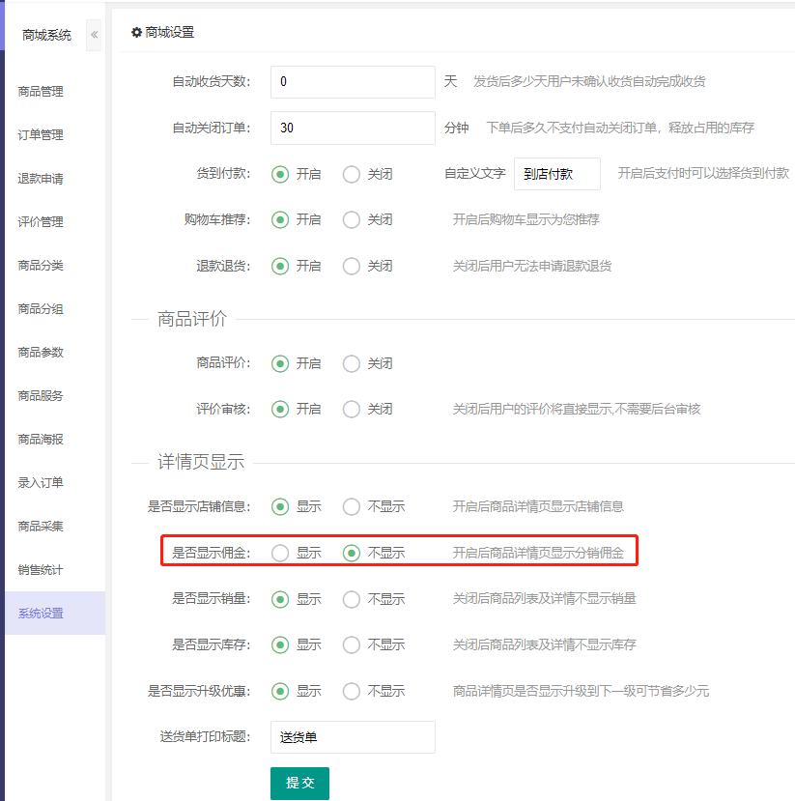Image resolution: width=795 pixels, height=801 pixels.
Task: Go to 订单管理 menu item
Action: [x=41, y=135]
